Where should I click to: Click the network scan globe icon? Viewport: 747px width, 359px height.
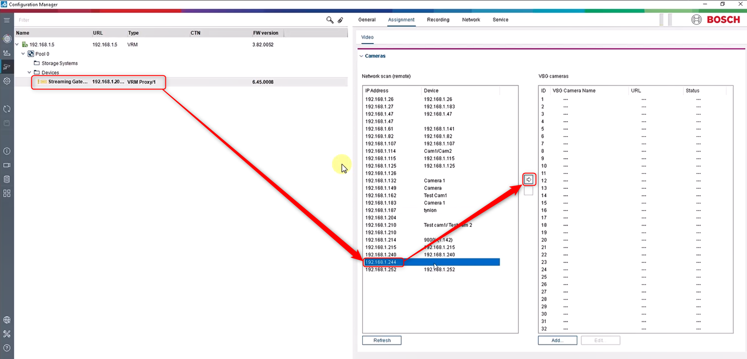point(7,39)
